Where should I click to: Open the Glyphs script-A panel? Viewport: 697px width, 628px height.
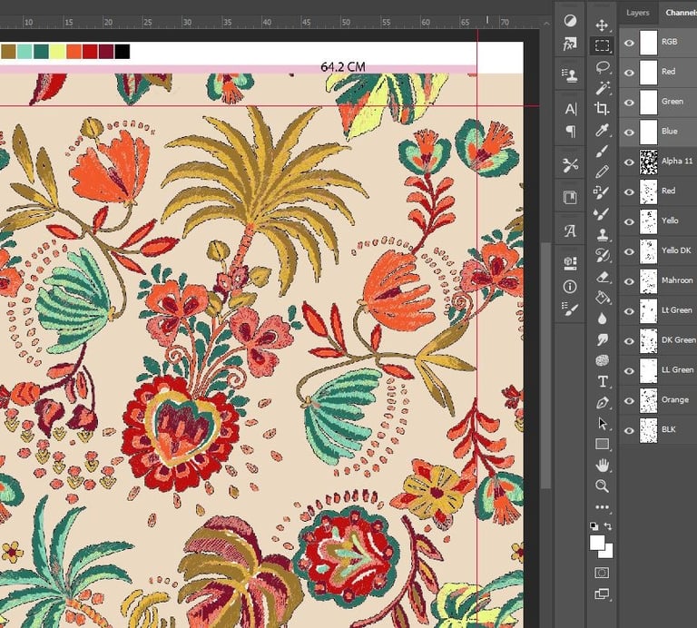coord(570,231)
